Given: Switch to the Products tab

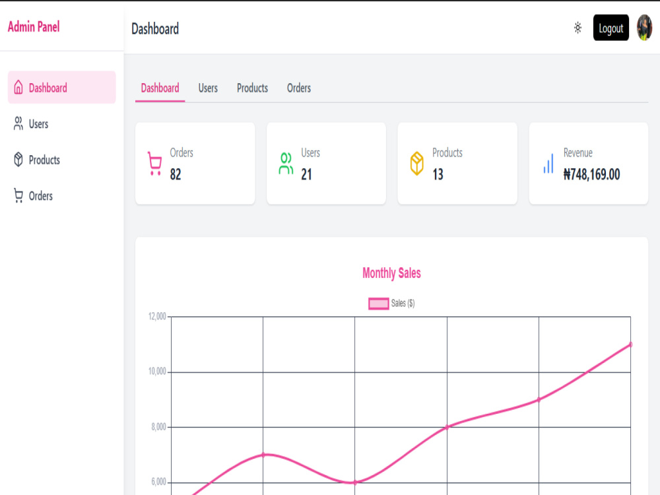Looking at the screenshot, I should pyautogui.click(x=252, y=88).
